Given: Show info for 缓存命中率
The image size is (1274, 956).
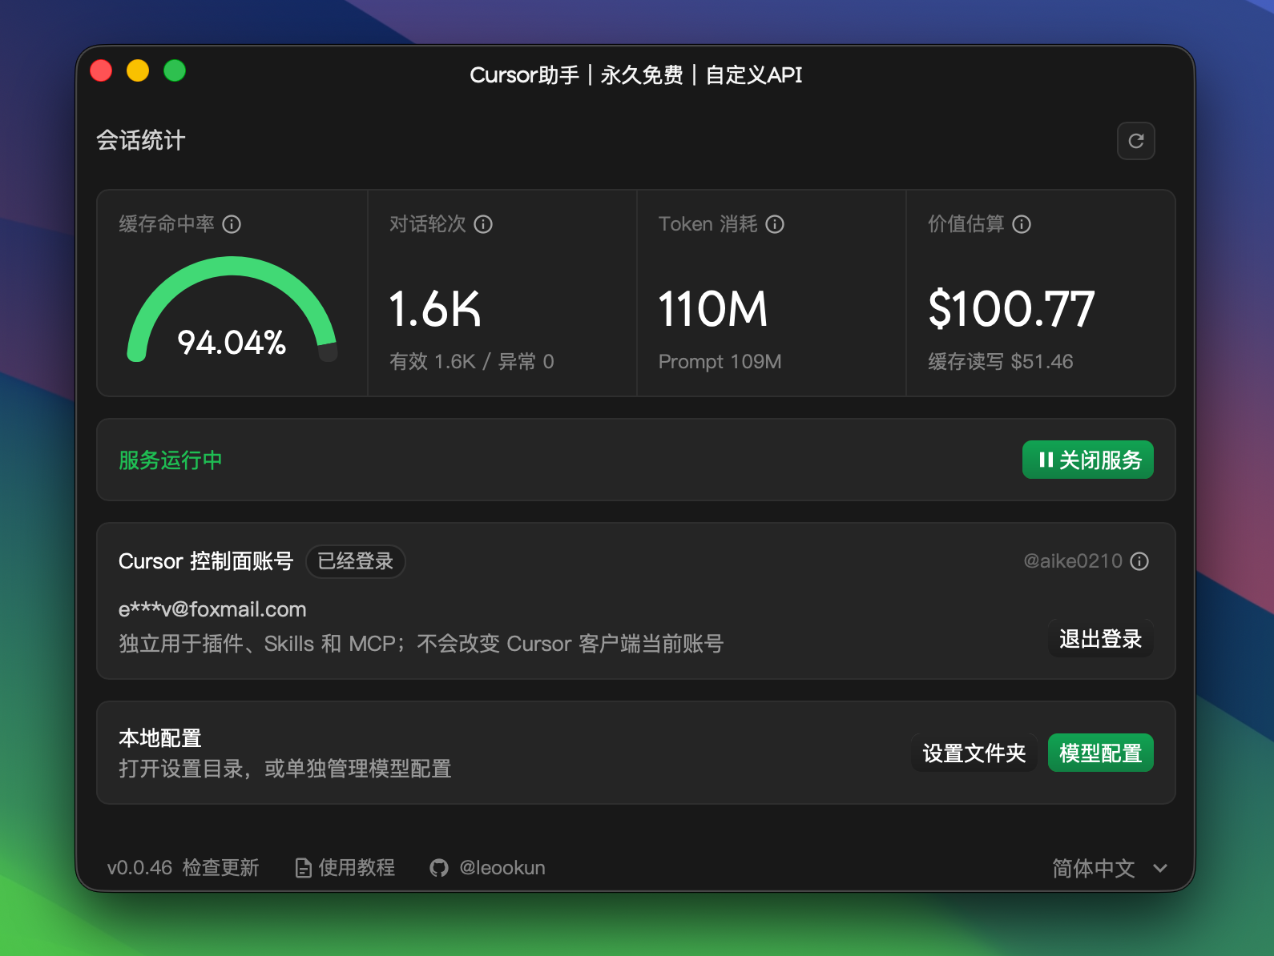Looking at the screenshot, I should click(x=232, y=224).
